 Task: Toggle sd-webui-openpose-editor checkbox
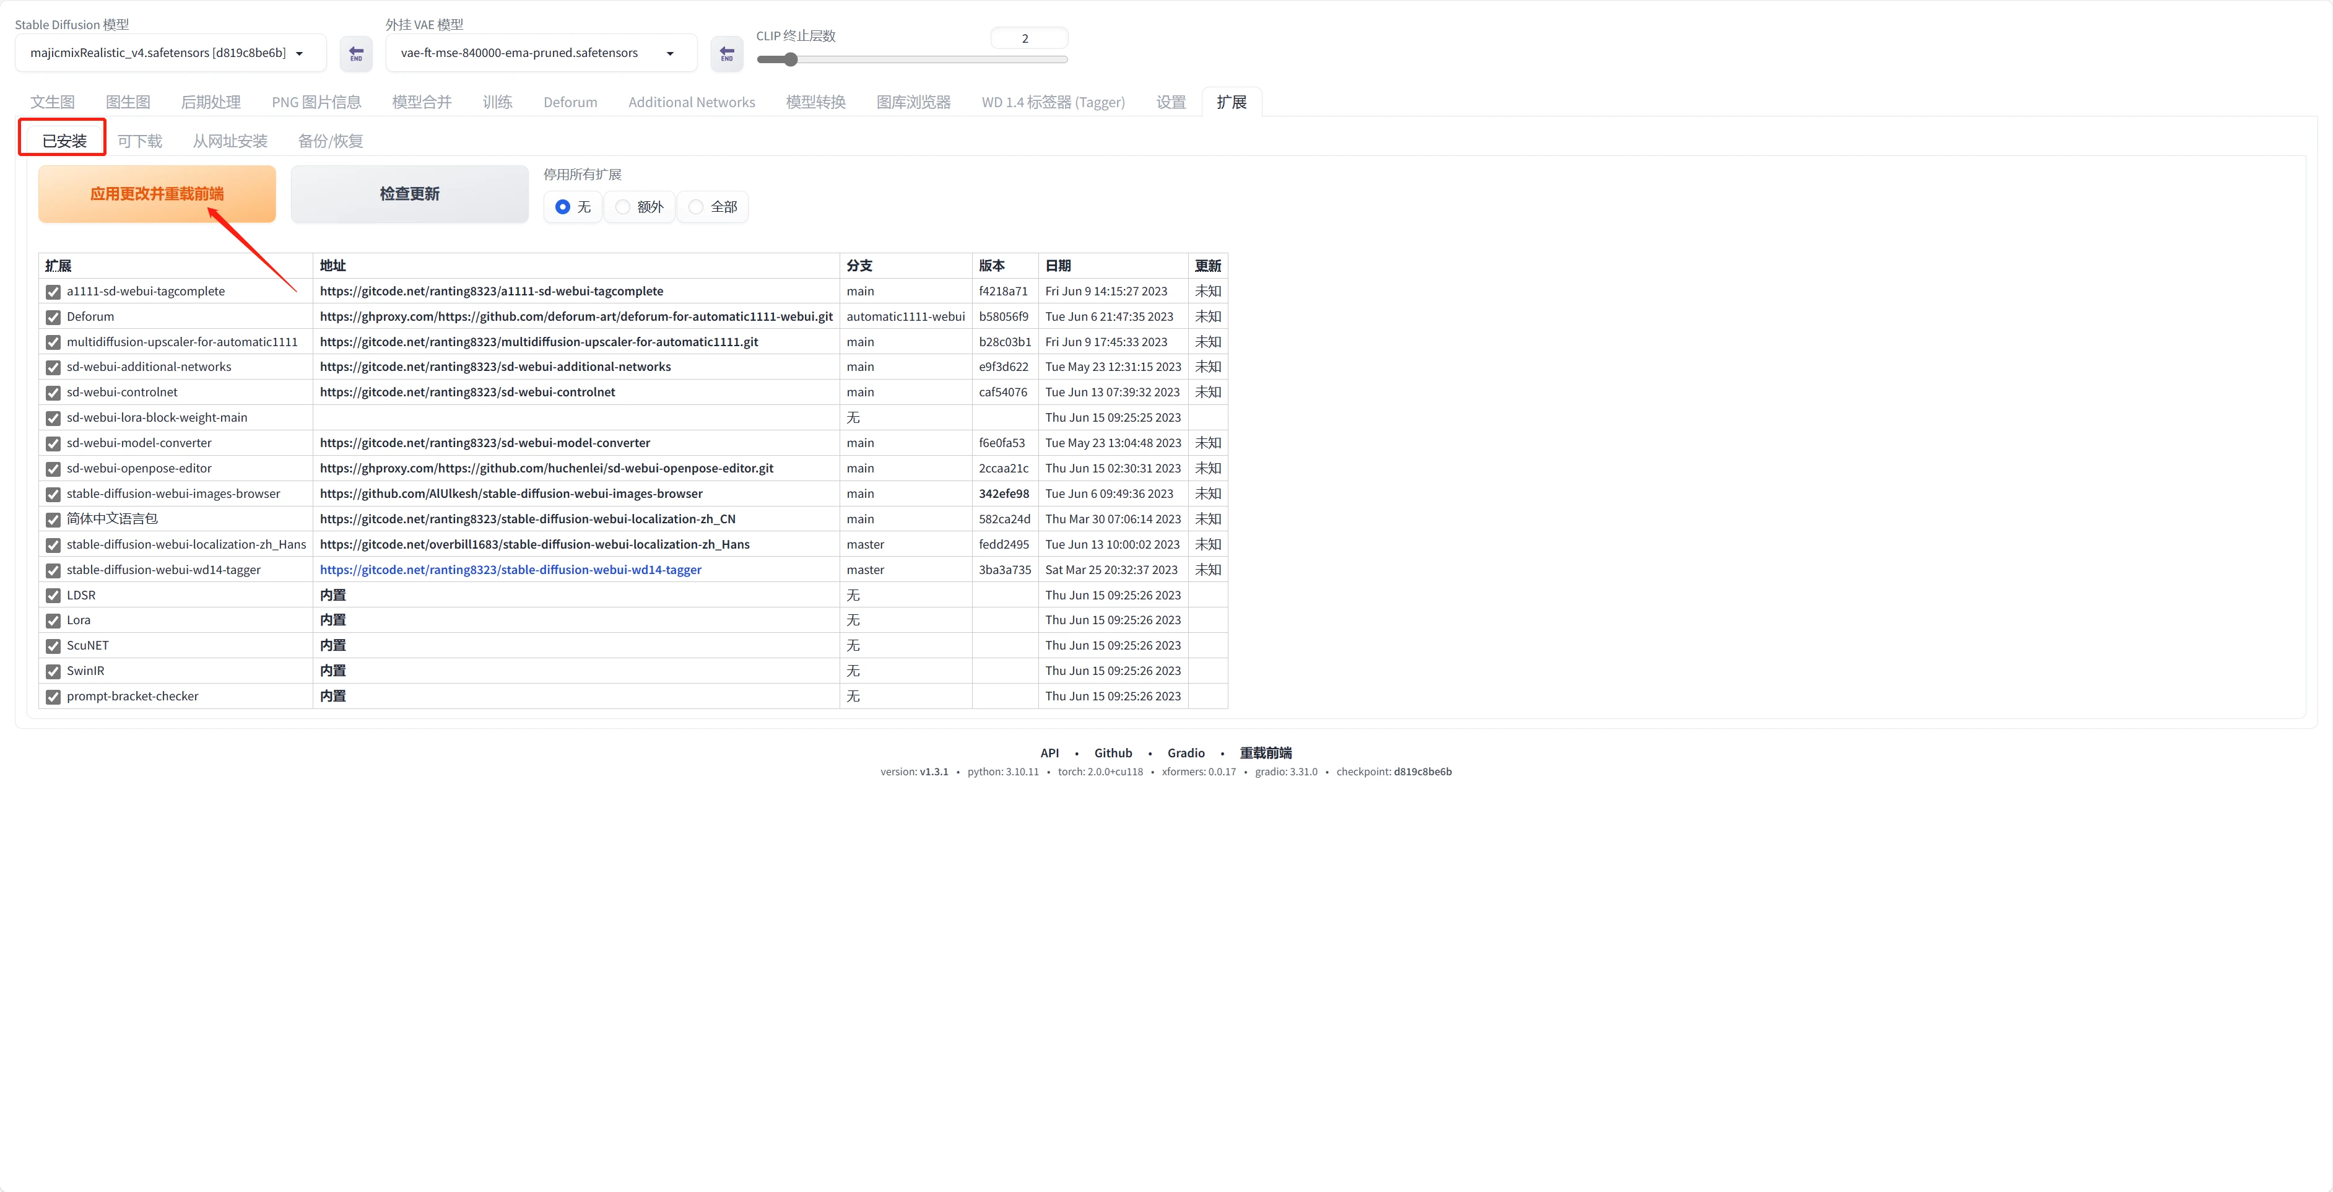coord(53,469)
